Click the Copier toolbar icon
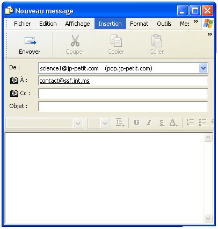 click(116, 41)
